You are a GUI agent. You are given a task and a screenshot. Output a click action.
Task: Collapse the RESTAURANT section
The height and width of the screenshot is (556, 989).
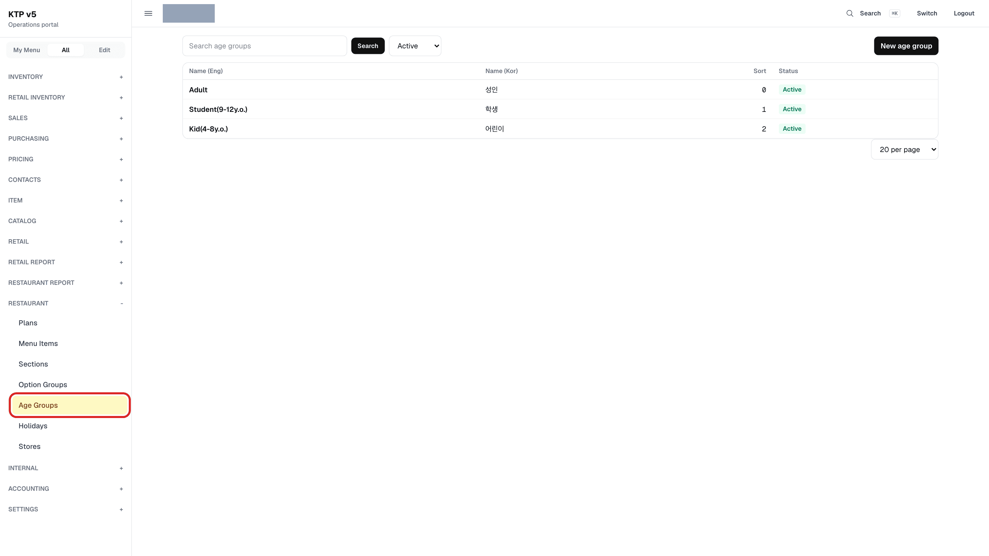click(66, 303)
